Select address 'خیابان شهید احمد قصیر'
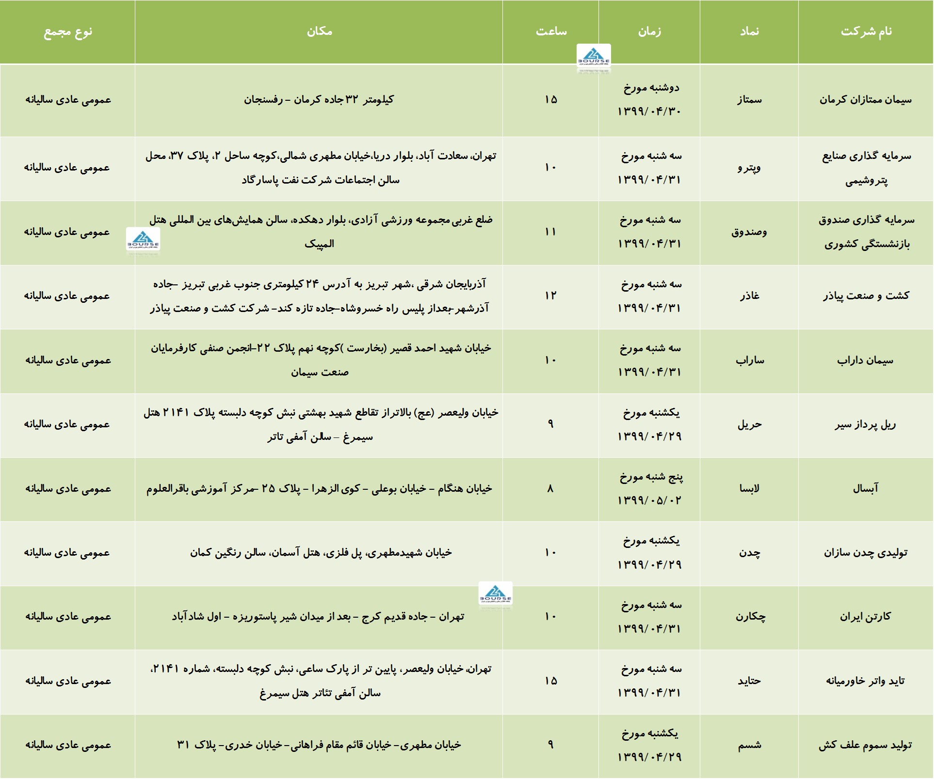934x779 pixels. point(320,360)
